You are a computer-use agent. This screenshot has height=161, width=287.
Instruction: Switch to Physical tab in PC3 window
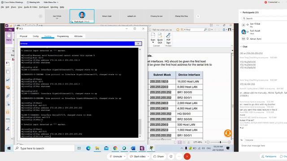(x=23, y=36)
